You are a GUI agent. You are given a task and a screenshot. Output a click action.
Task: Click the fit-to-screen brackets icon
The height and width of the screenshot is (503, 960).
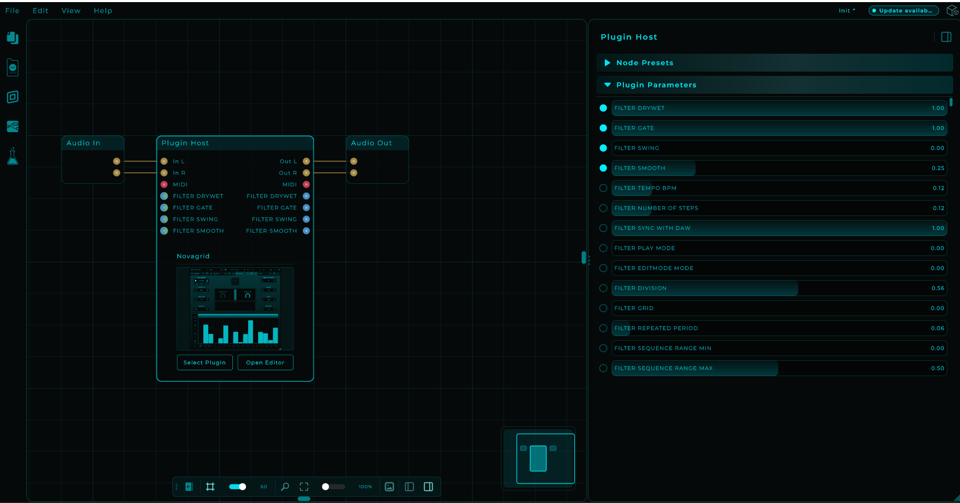pos(304,487)
